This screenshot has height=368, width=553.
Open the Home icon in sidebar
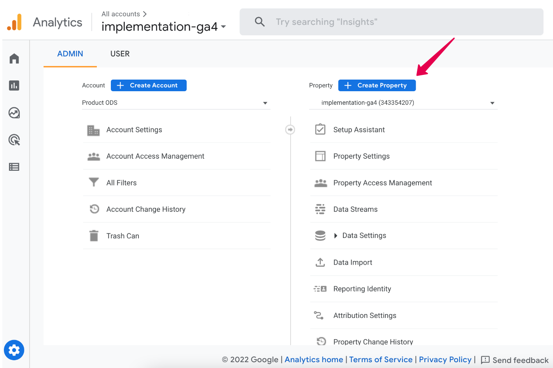pos(14,59)
